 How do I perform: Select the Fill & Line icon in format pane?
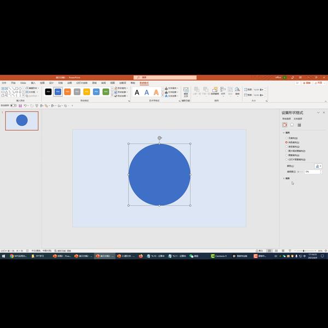(x=285, y=125)
